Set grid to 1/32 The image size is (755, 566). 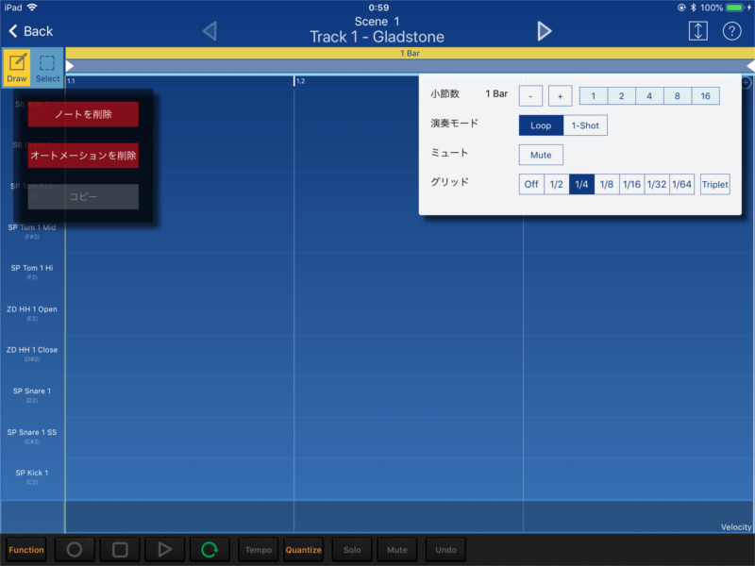click(x=657, y=184)
